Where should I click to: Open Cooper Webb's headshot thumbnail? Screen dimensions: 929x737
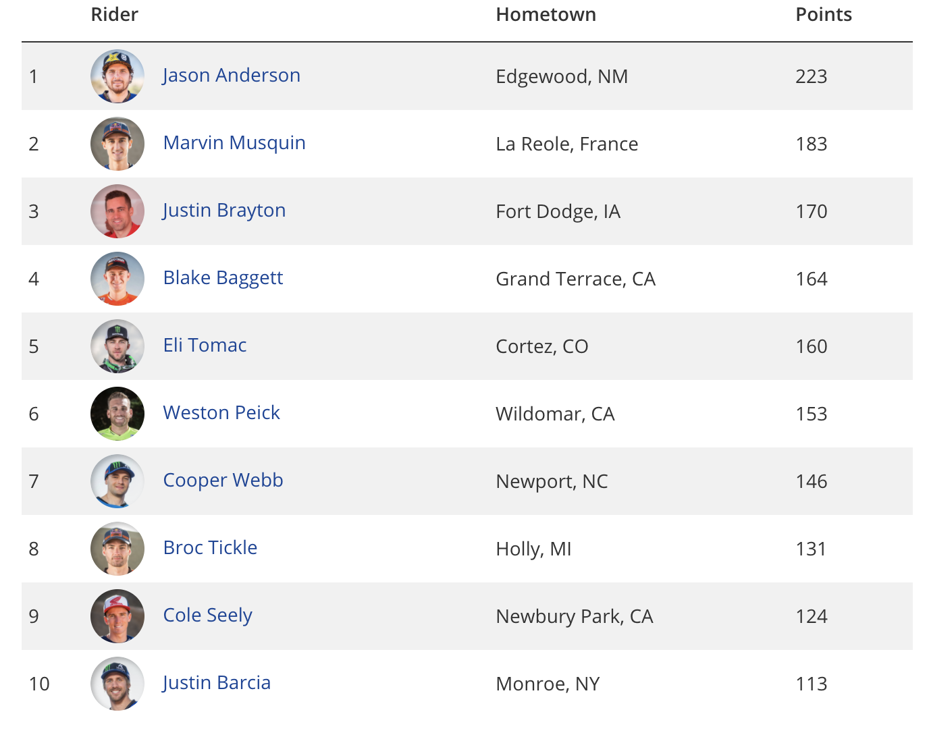(x=117, y=481)
